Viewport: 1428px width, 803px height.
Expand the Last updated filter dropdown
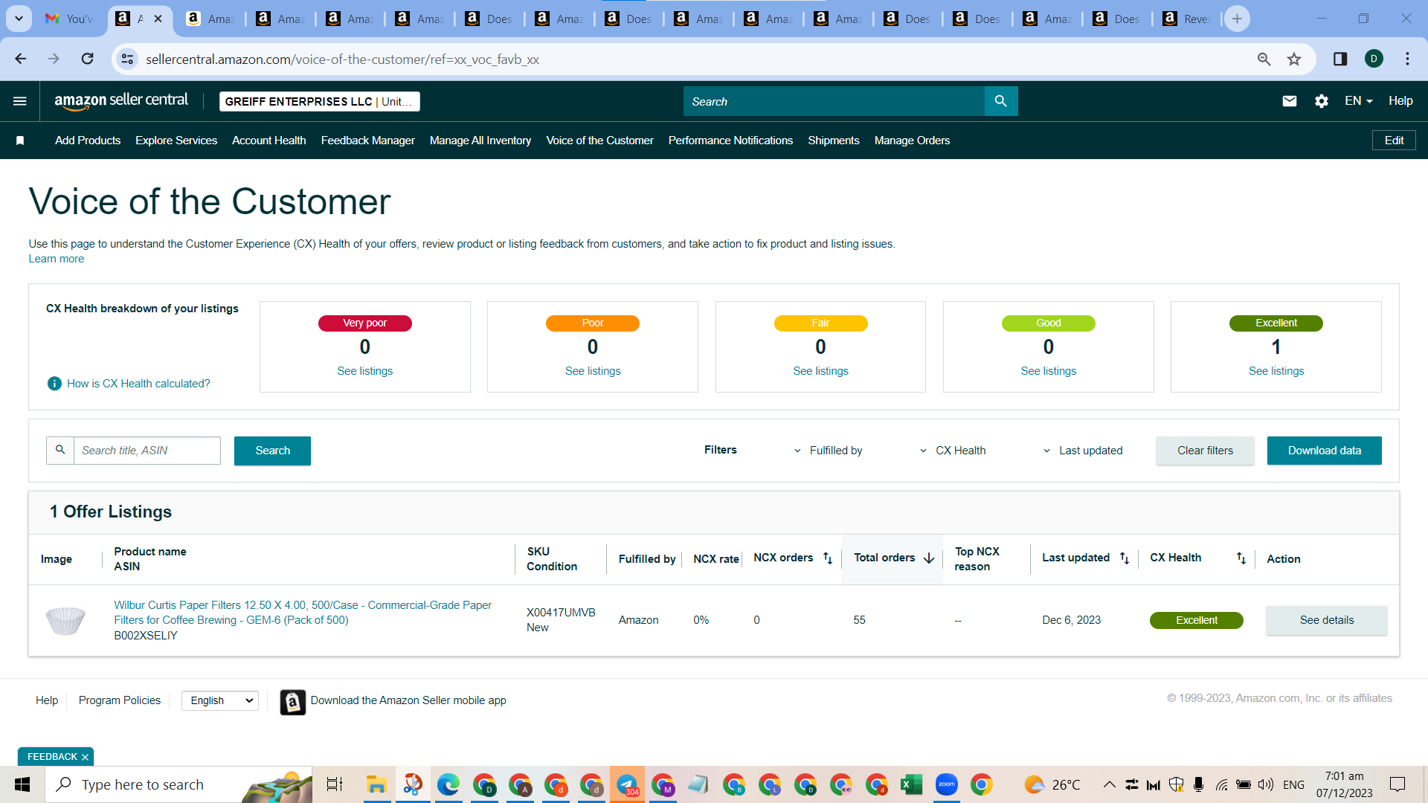tap(1083, 451)
